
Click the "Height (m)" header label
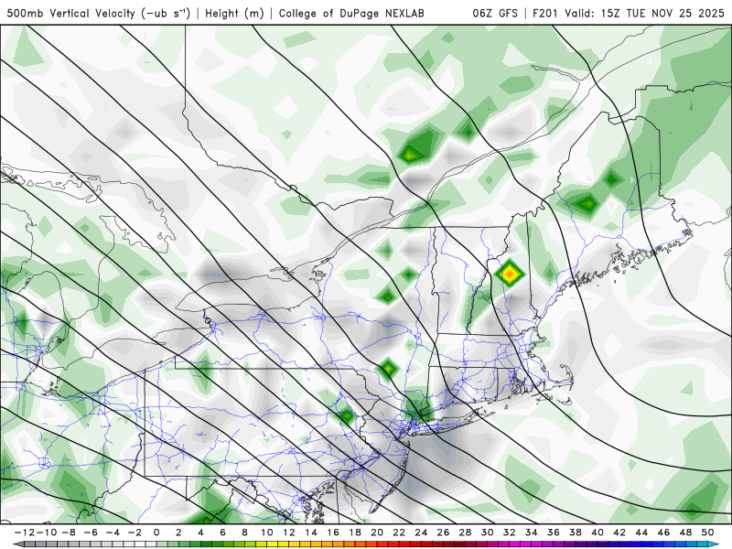point(234,13)
